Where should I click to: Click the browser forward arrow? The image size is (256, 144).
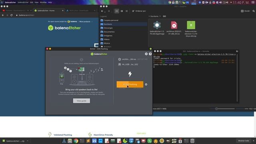pyautogui.click(x=7, y=15)
